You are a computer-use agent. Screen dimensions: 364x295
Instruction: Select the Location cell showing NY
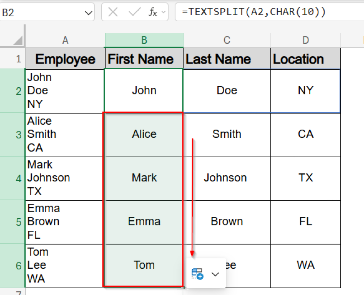tap(305, 91)
